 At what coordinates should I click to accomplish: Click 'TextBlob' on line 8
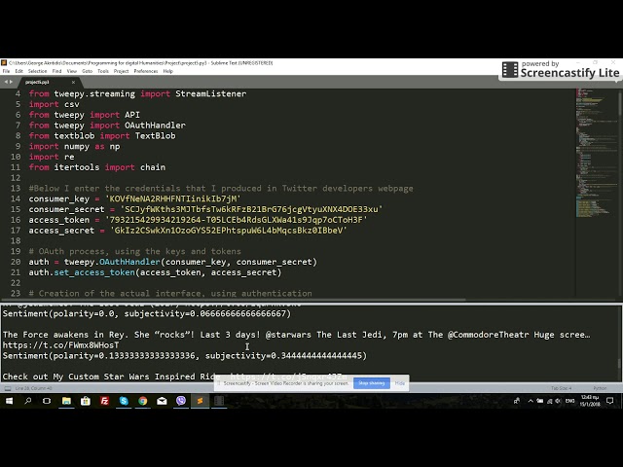(x=156, y=136)
